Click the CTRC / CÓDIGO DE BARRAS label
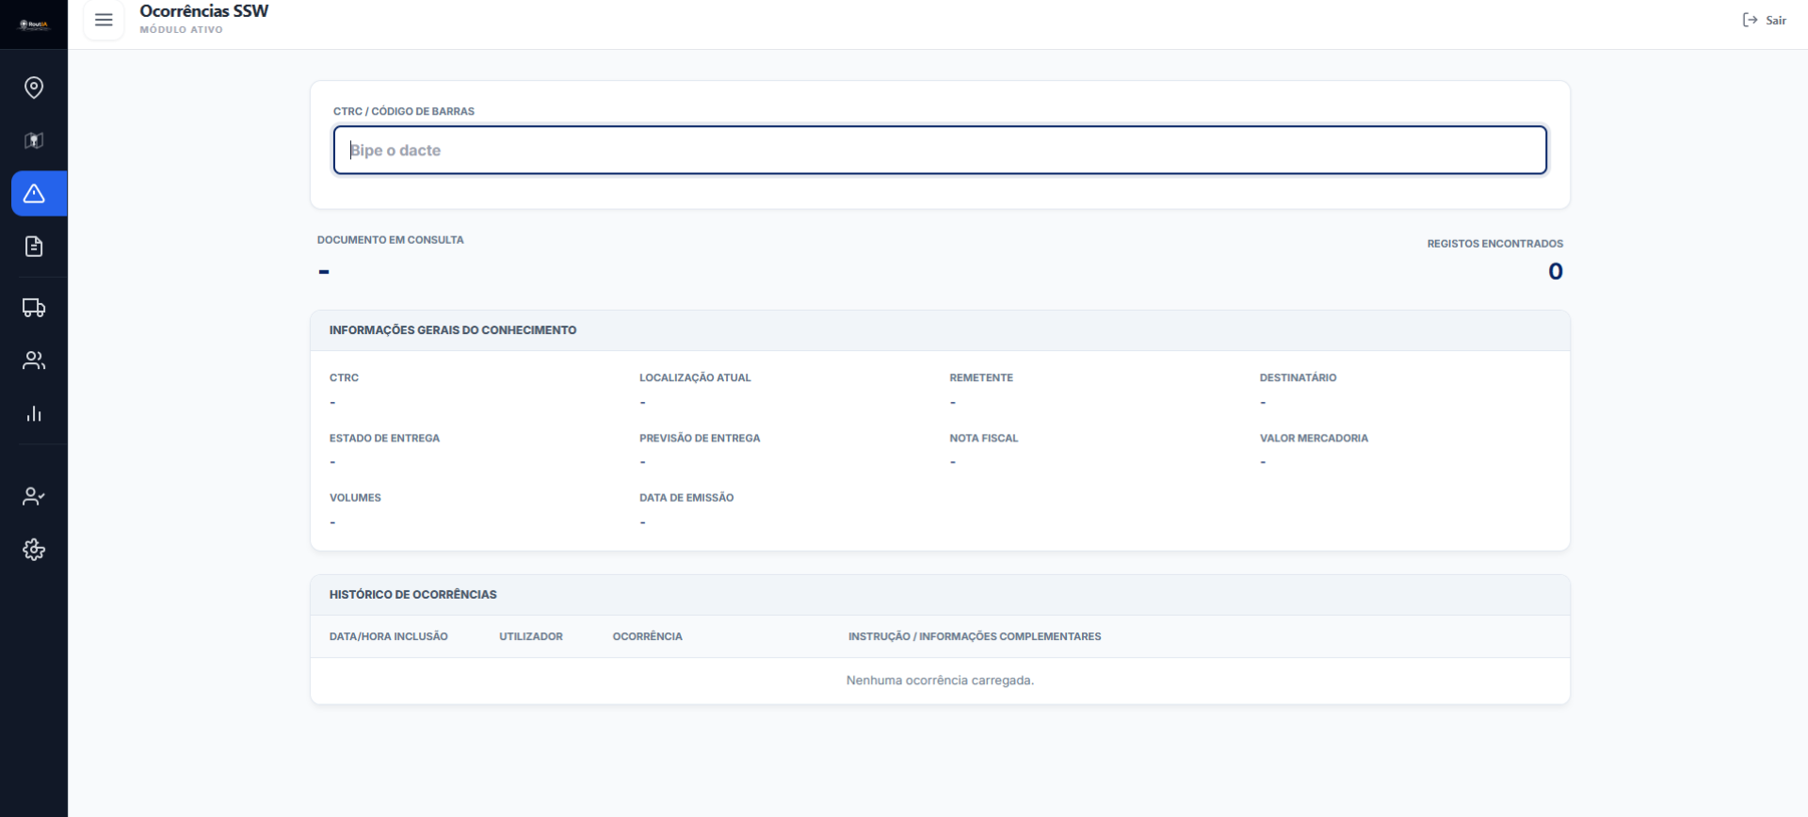Viewport: 1808px width, 817px height. tap(404, 111)
